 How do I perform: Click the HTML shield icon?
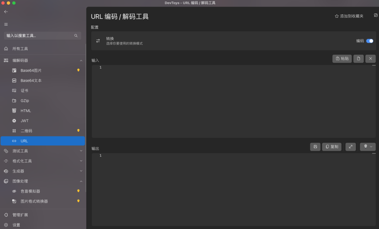(14, 110)
